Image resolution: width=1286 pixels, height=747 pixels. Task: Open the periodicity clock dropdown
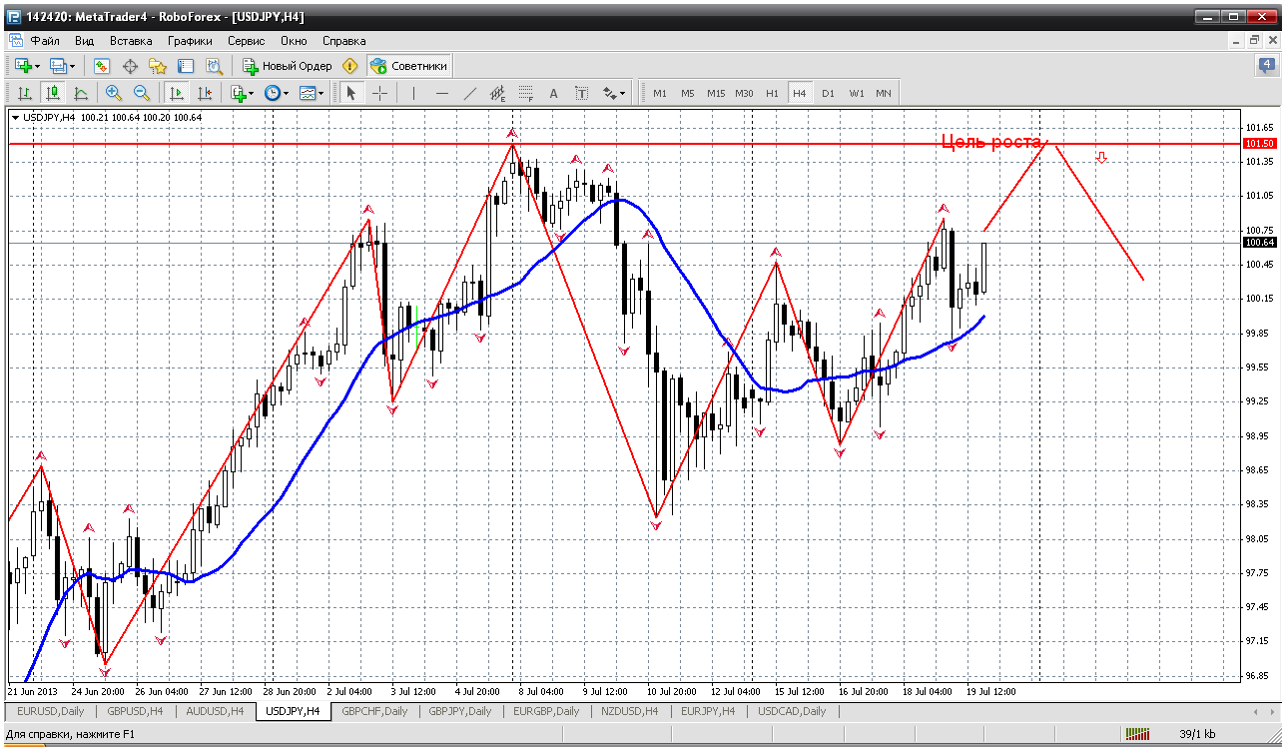[x=276, y=93]
